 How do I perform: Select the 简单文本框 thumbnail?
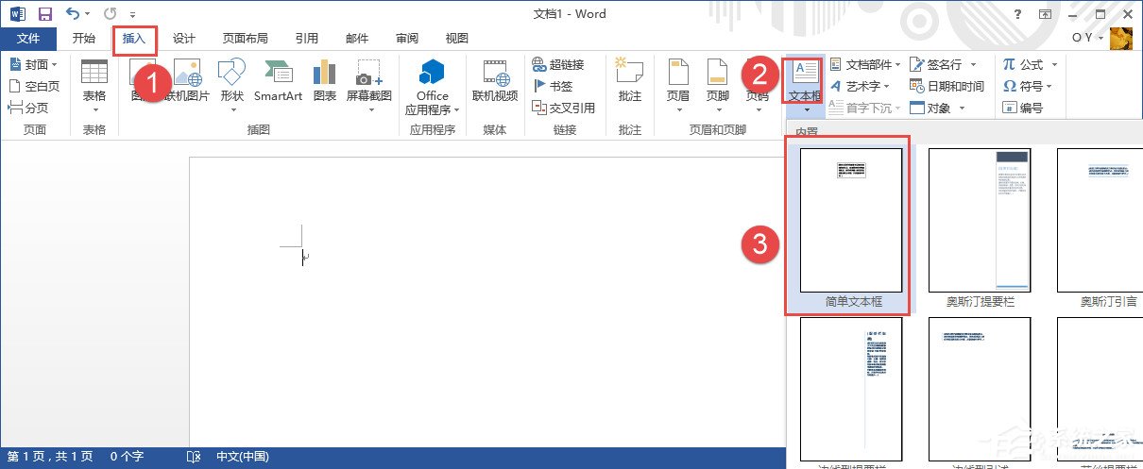click(x=851, y=220)
